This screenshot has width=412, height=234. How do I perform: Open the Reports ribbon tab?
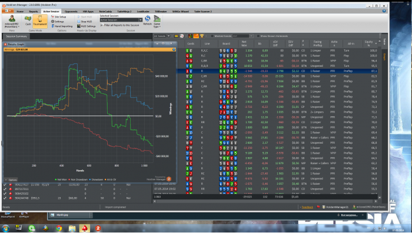34,12
